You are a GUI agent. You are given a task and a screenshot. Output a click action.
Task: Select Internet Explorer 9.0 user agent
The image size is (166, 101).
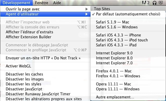point(128,53)
